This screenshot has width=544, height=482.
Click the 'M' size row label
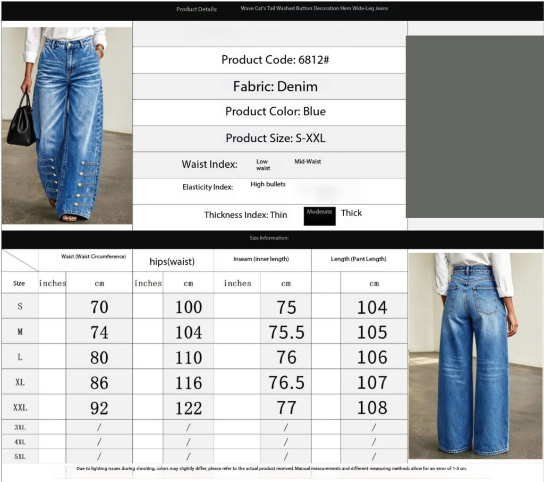(x=20, y=332)
